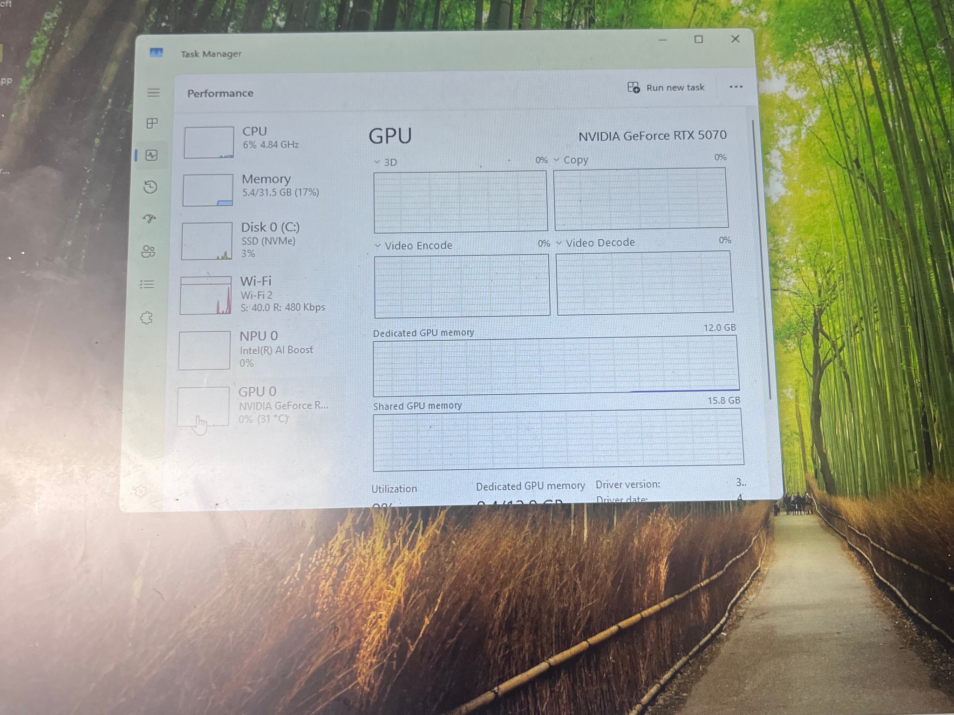Open the Details page list icon

point(147,284)
